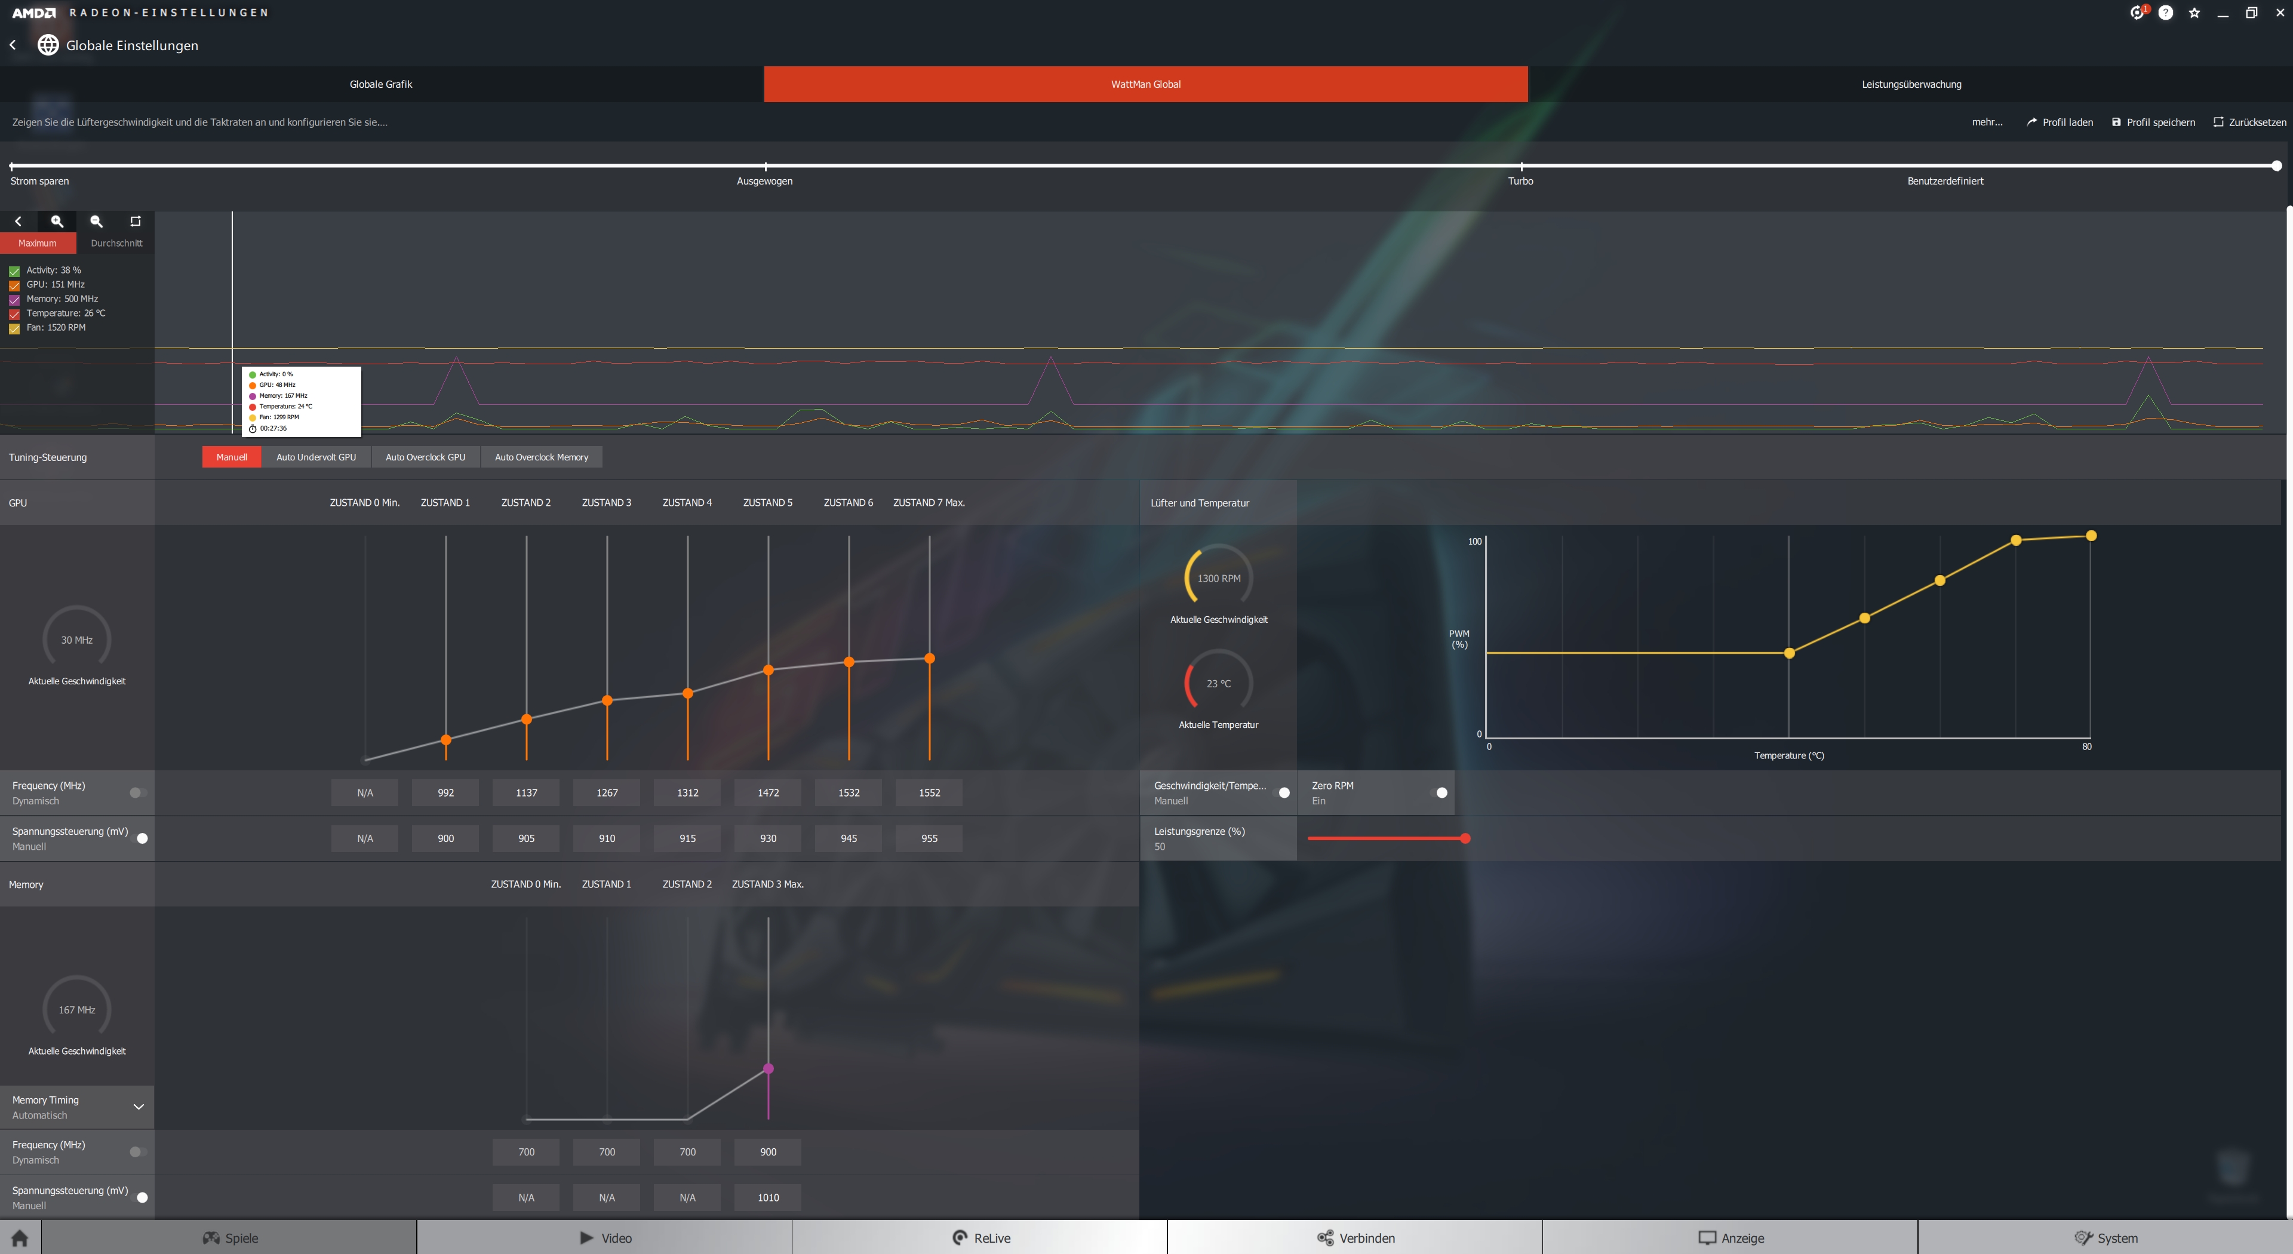Open the Home icon in the bottom bar

coord(20,1238)
